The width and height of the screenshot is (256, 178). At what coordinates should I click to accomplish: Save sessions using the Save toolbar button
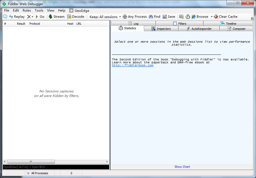(x=169, y=17)
